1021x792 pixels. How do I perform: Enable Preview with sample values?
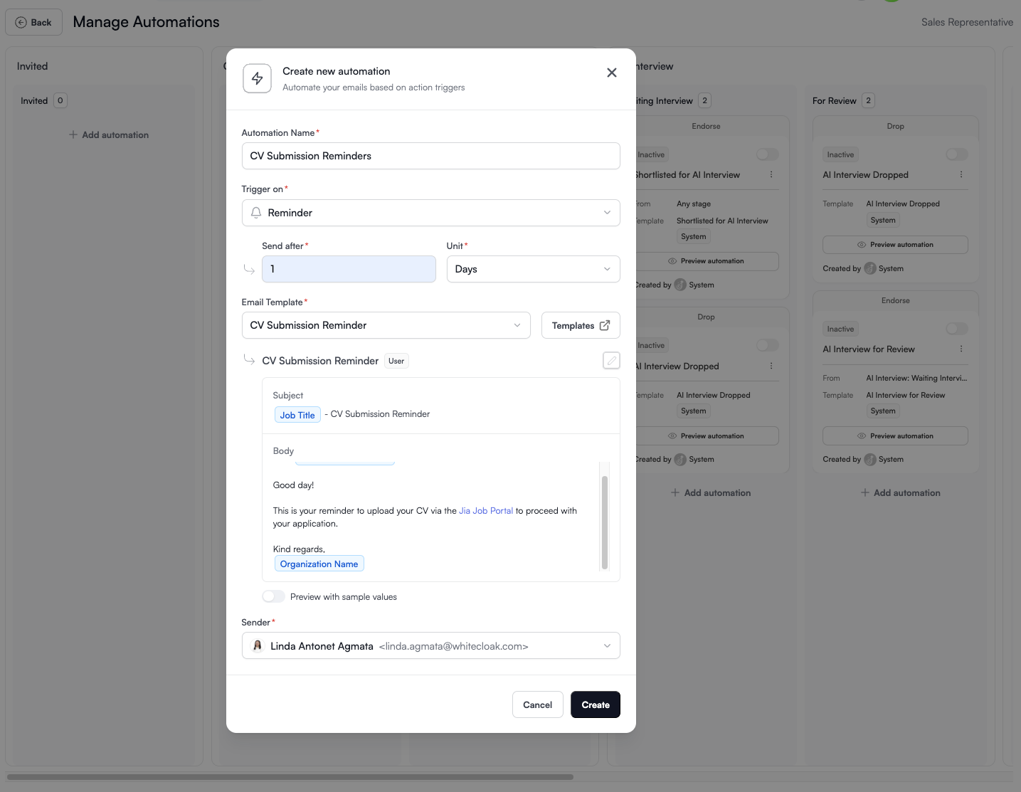[x=273, y=596]
